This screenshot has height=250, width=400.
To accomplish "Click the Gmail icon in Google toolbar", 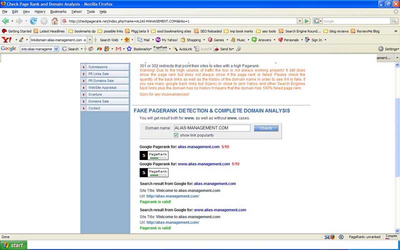I will coord(118,48).
